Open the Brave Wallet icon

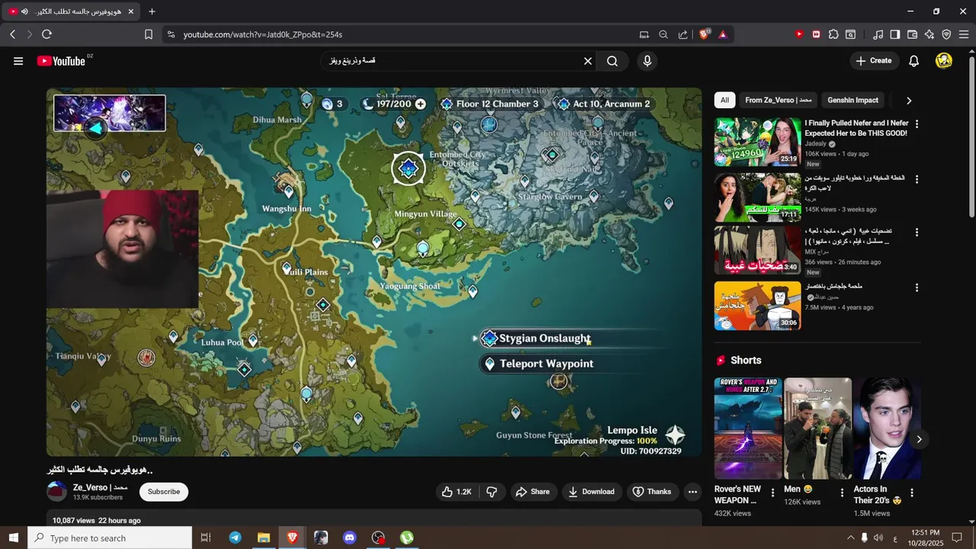coord(912,34)
